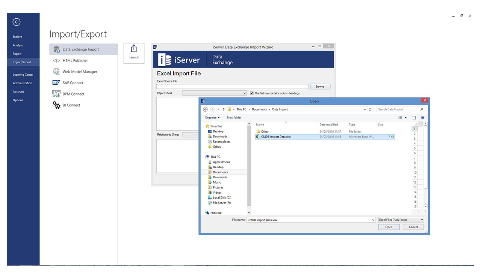
Task: Click the iServer logo in wizard header
Action: coord(179,60)
